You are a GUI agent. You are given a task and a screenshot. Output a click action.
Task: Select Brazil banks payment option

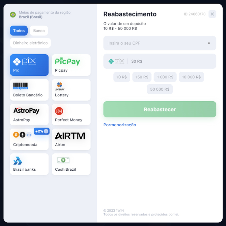(x=29, y=164)
